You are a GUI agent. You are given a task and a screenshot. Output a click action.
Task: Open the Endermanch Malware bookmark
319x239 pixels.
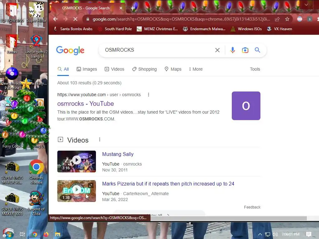[x=204, y=29]
